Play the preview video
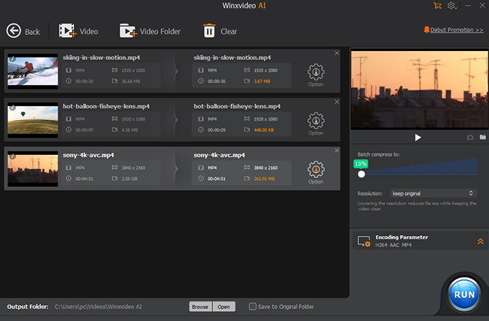 point(418,137)
